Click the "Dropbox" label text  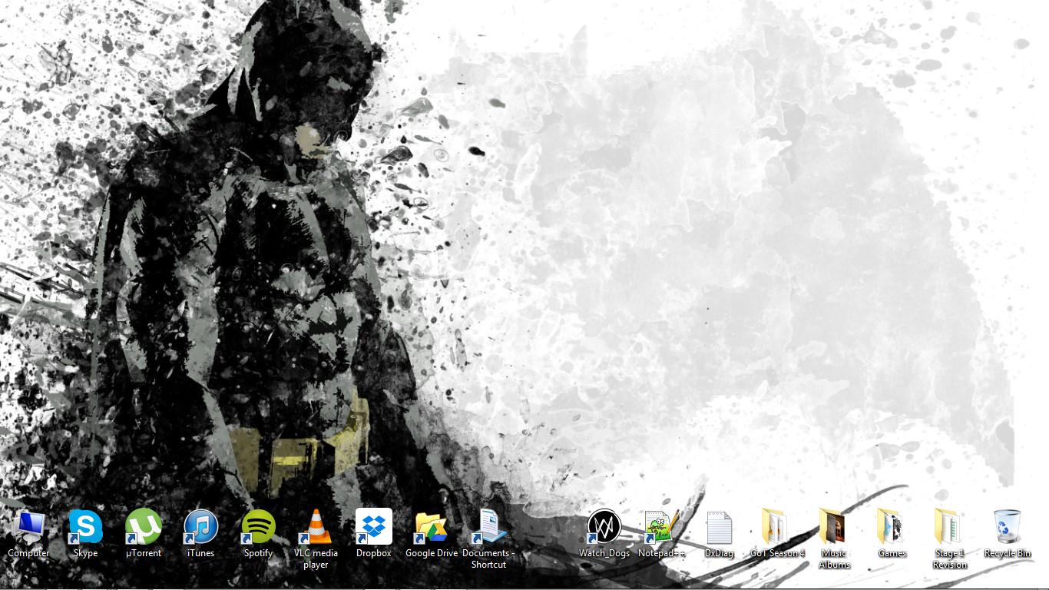(374, 553)
